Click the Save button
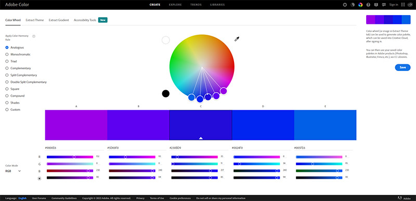The width and height of the screenshot is (416, 201). coord(402,67)
